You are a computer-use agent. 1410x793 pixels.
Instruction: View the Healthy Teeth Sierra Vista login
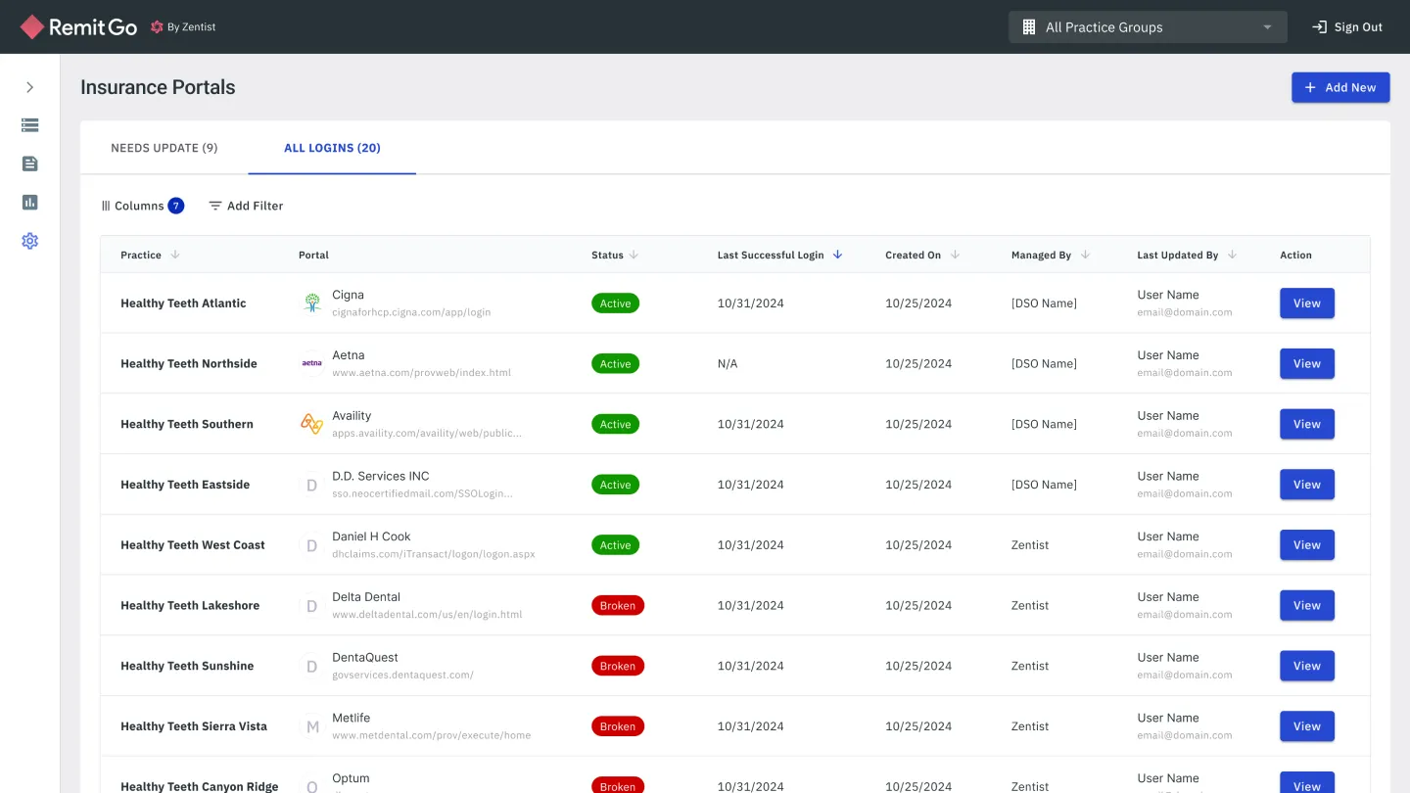[1306, 726]
